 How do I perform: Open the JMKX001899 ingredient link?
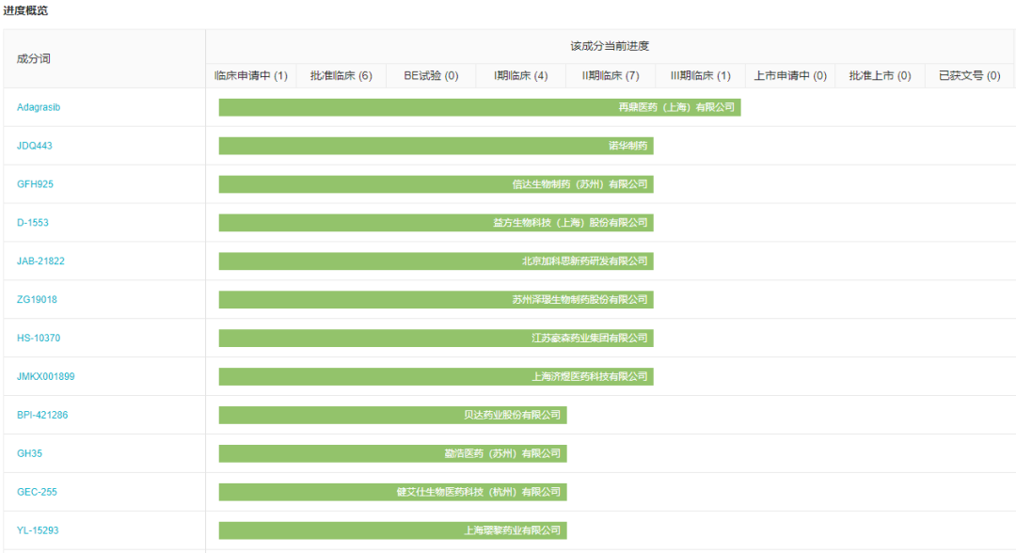[45, 376]
